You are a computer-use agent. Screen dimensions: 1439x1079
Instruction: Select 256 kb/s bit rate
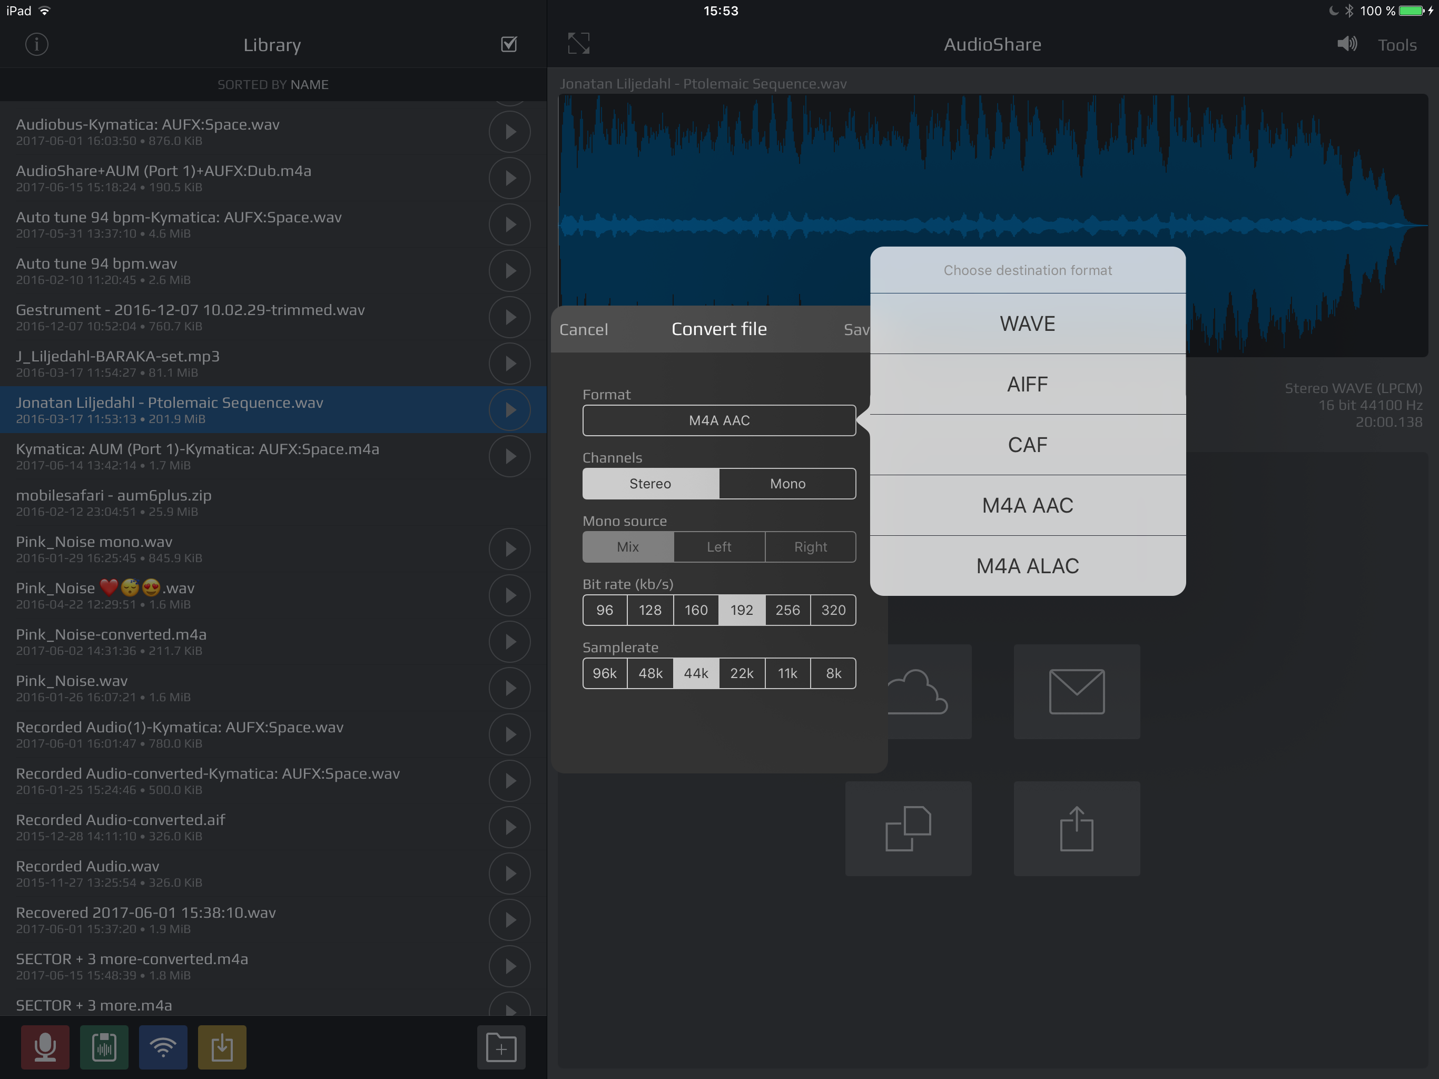click(787, 610)
